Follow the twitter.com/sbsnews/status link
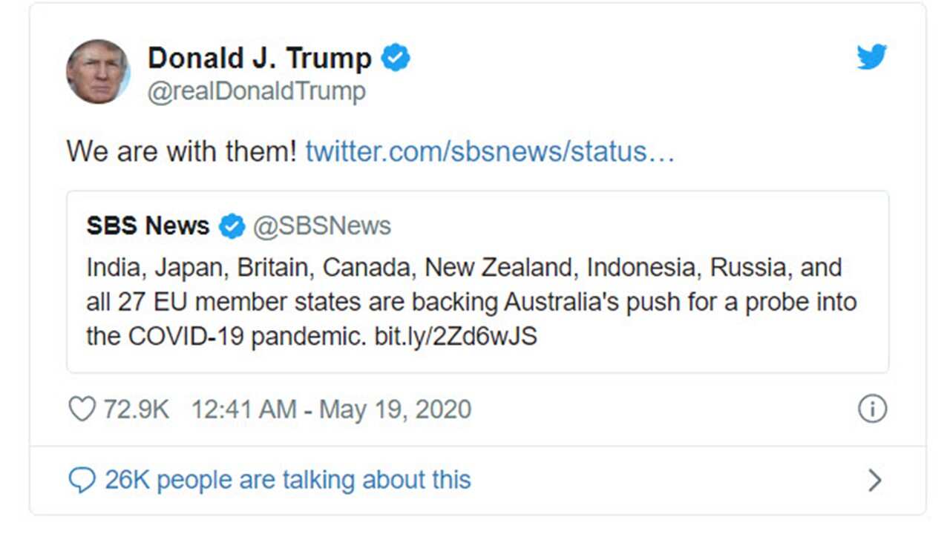This screenshot has height=534, width=950. (490, 151)
